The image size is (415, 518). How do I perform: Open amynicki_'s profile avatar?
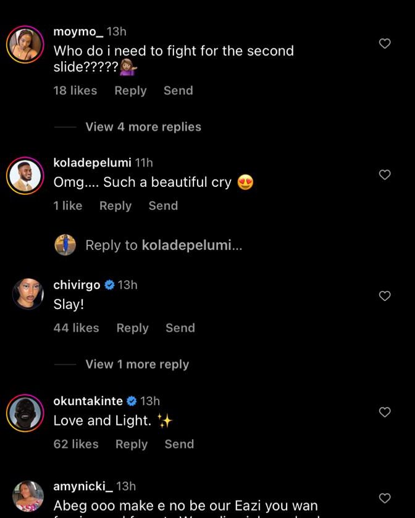28,497
